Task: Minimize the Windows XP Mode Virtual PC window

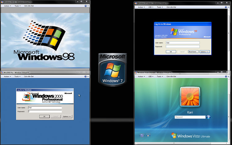Action: tap(218, 3)
